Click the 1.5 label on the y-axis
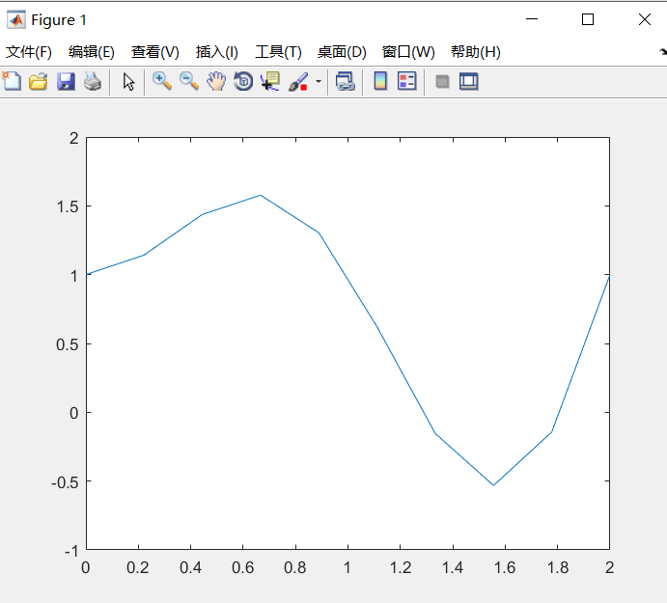Screen dimensions: 667x603 point(68,207)
